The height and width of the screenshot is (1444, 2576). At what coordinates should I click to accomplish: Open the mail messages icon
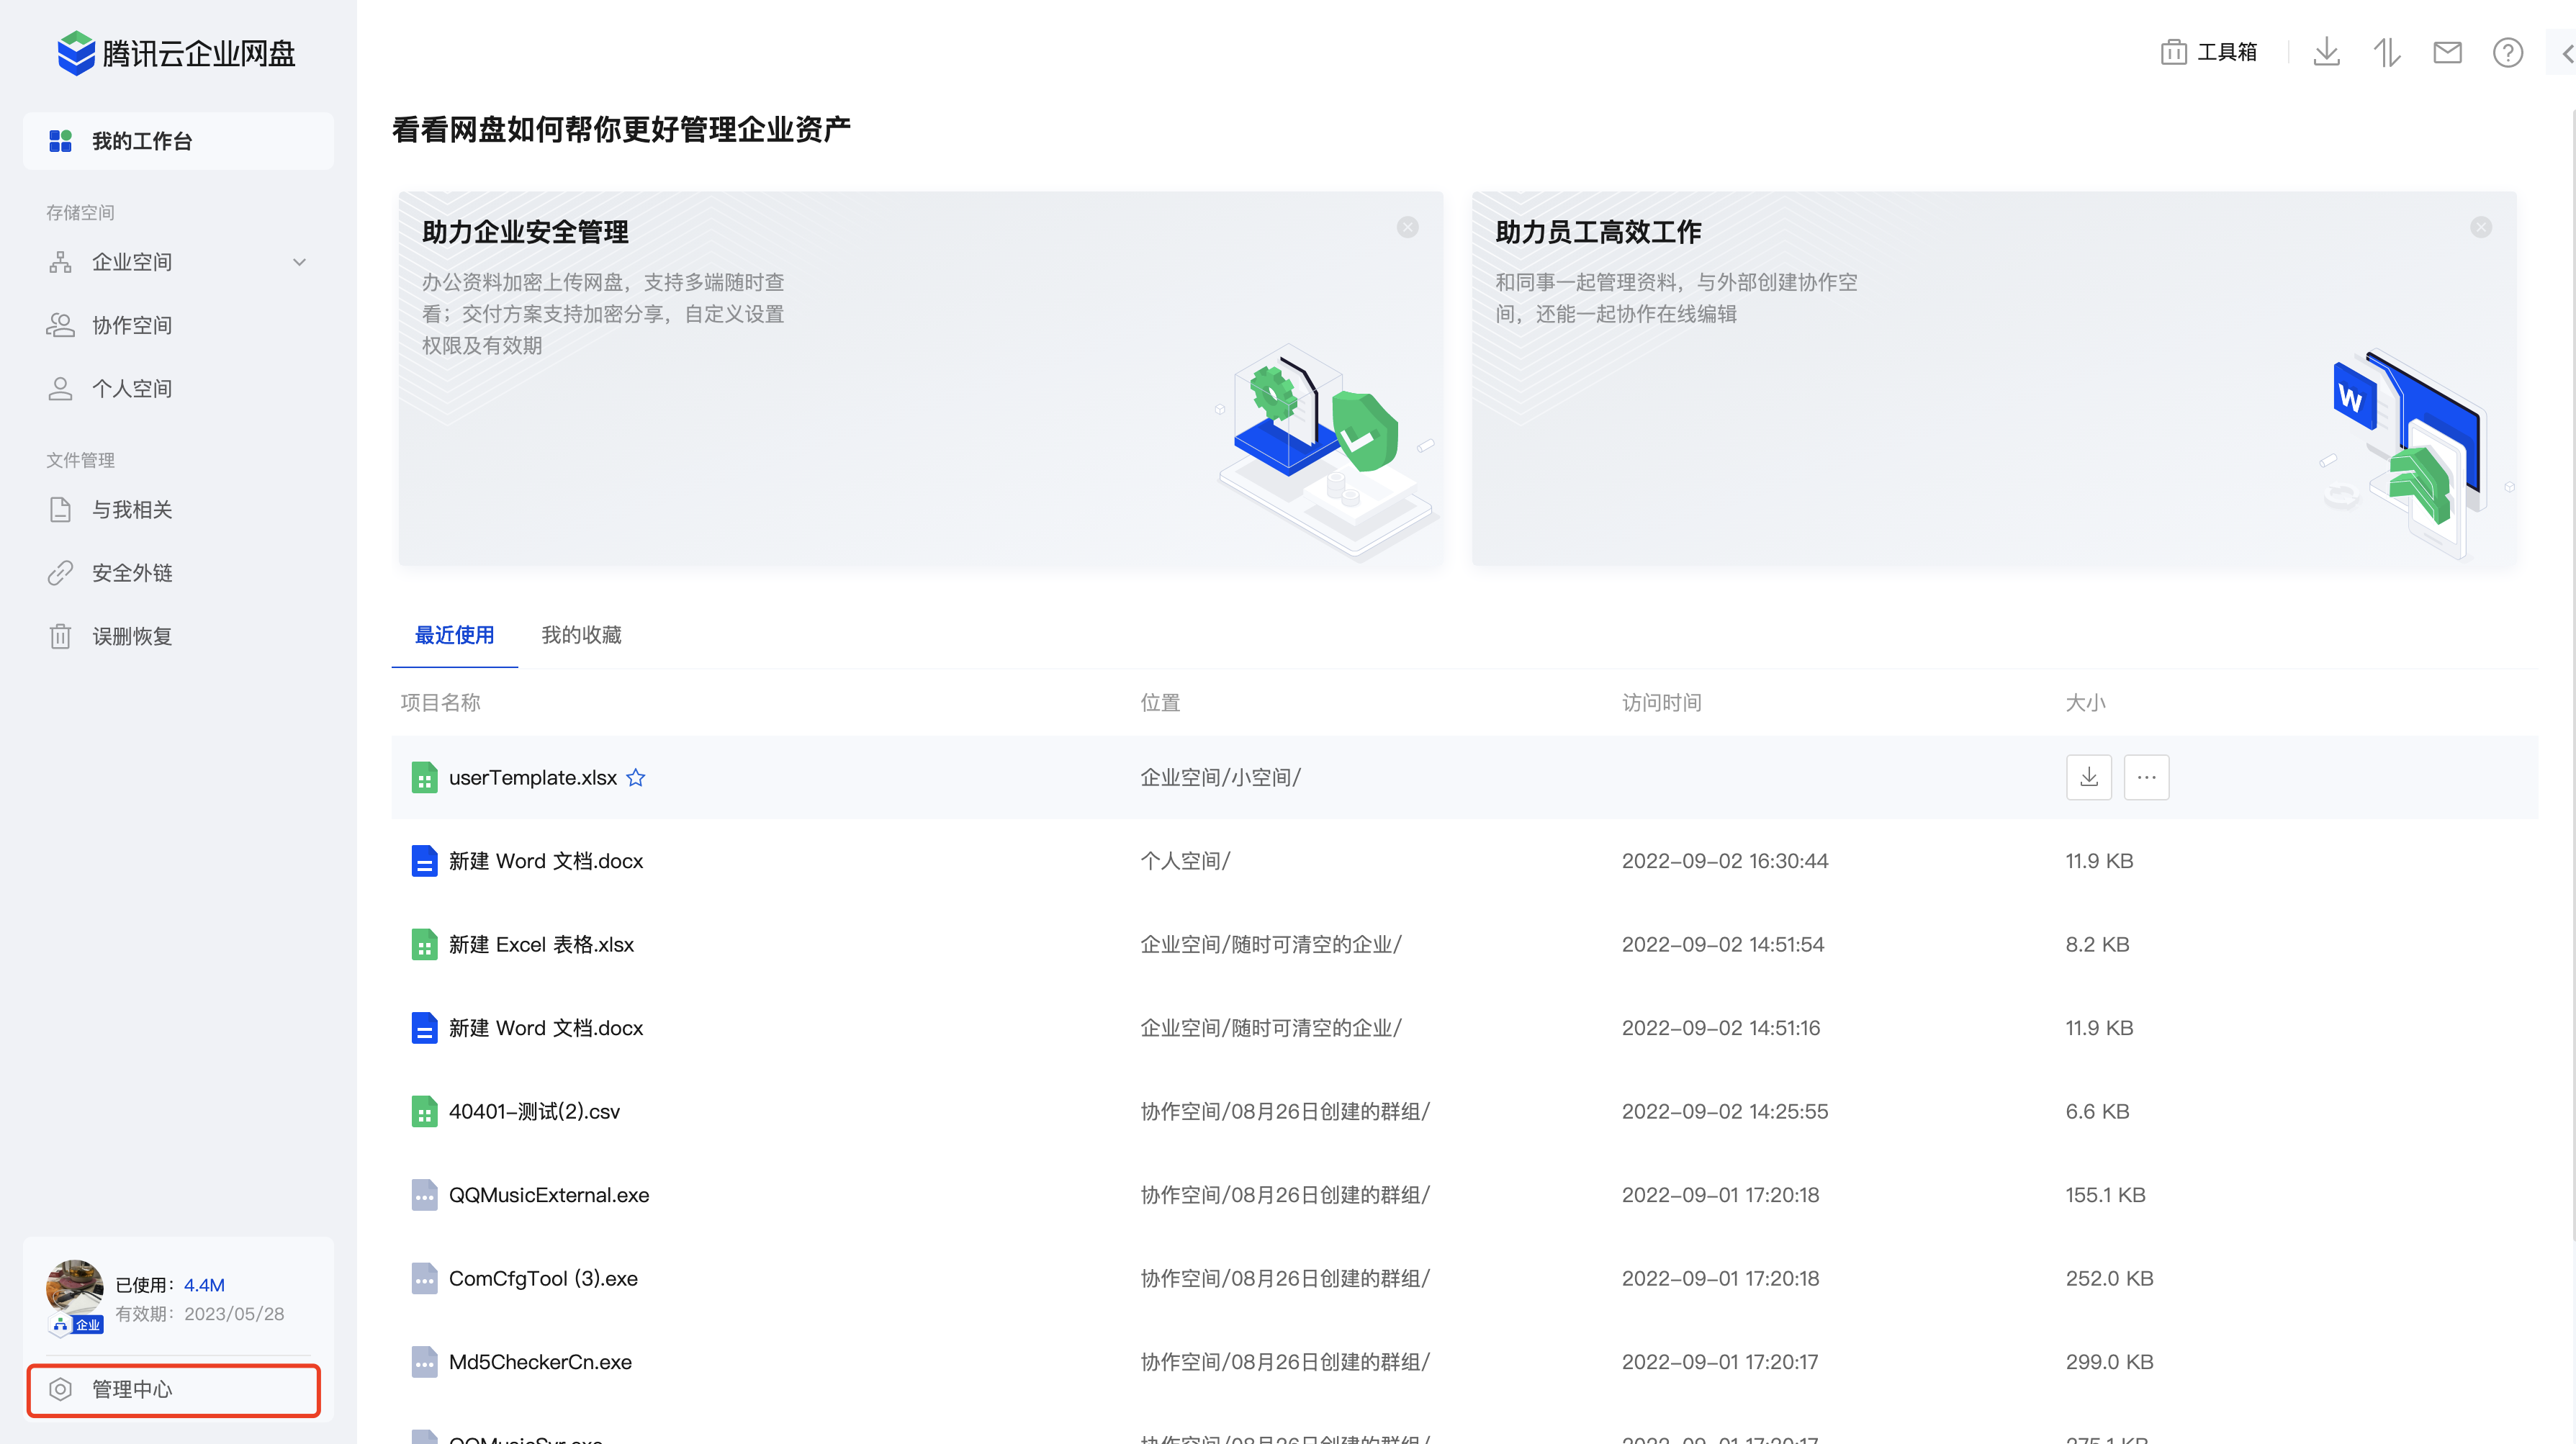point(2447,52)
